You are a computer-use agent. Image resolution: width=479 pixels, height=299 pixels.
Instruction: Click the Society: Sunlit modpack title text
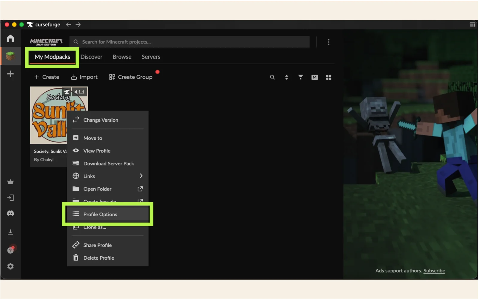pyautogui.click(x=50, y=151)
